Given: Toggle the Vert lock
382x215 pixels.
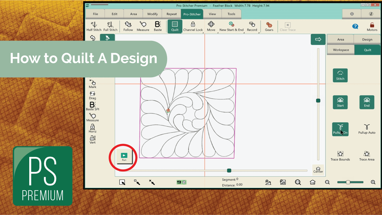Looking at the screenshot, I should pos(93,140).
